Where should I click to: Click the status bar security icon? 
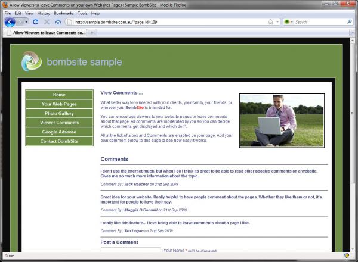pyautogui.click(x=347, y=255)
